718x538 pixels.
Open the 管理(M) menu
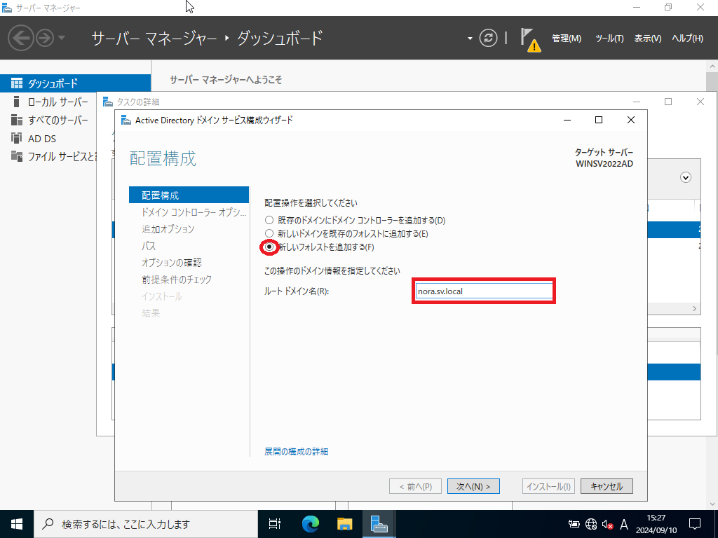567,39
